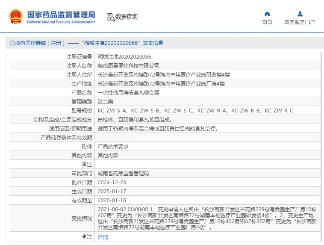The height and width of the screenshot is (245, 324).
Task: Click the document icon before 境内医疗器械
Action: click(x=12, y=43)
